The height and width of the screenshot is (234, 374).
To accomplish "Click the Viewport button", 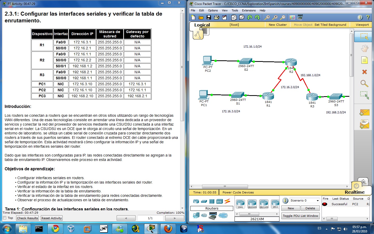I will pos(362,25).
